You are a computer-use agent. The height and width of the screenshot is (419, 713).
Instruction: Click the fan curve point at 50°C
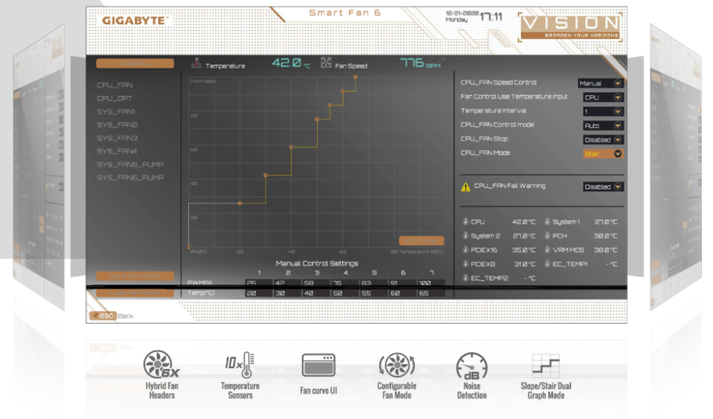(x=317, y=119)
